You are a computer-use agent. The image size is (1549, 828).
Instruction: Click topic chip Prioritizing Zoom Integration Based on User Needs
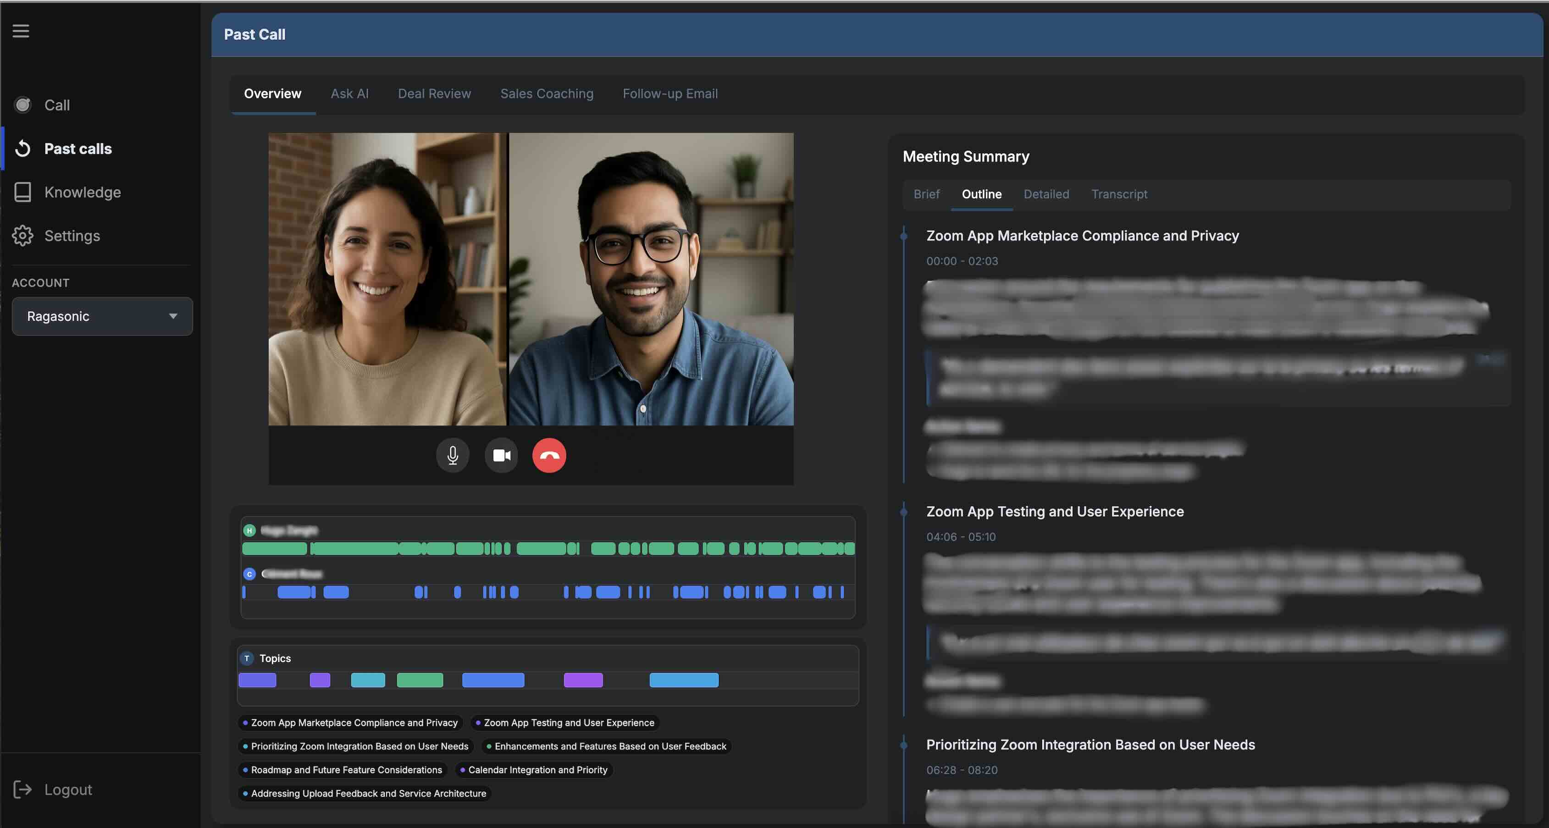(x=356, y=746)
